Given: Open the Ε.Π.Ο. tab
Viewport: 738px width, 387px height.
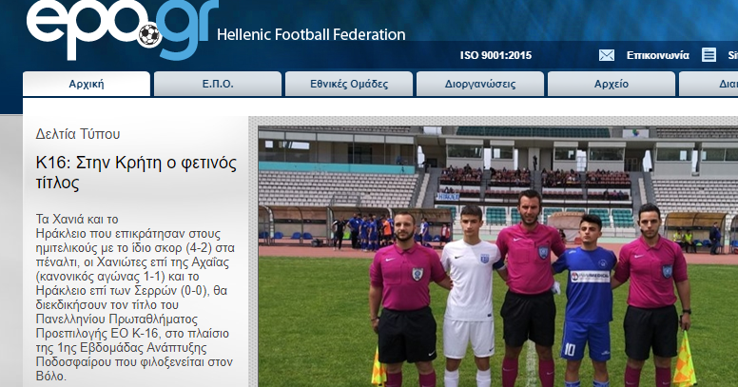Looking at the screenshot, I should coord(218,84).
